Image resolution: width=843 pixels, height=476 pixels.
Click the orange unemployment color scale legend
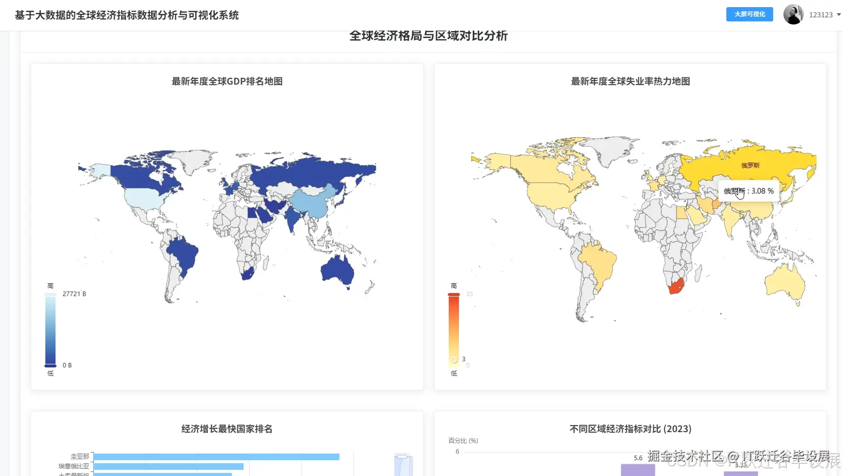pos(453,329)
